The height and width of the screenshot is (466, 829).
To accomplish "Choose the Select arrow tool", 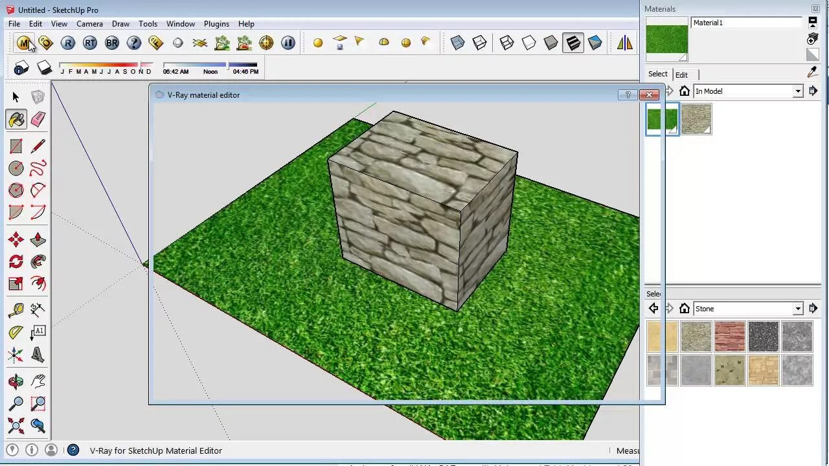I will [16, 97].
